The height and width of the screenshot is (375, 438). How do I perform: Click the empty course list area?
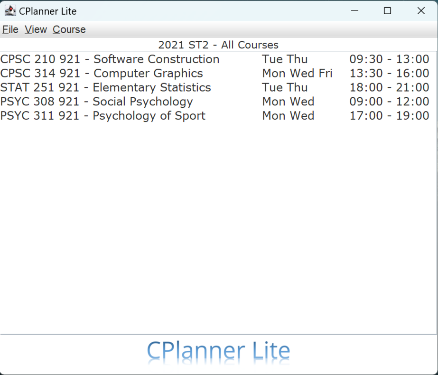coord(218,228)
